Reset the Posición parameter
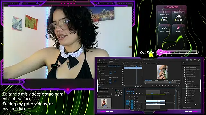 [x=123, y=72]
